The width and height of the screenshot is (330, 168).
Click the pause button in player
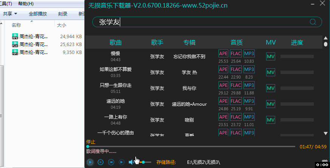(x=101, y=162)
